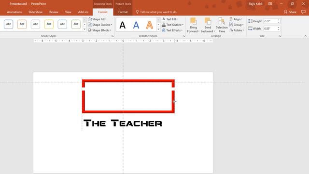This screenshot has height=174, width=309.
Task: Open the Selection Pane
Action: 222,25
